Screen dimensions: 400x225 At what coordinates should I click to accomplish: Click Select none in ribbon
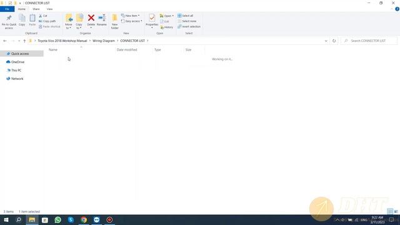pyautogui.click(x=187, y=21)
